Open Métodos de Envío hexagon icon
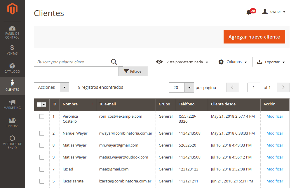This screenshot has height=188, width=291. tap(12, 138)
